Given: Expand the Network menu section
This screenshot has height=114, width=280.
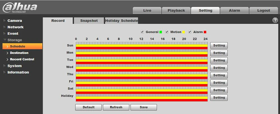Looking at the screenshot, I should (x=15, y=27).
